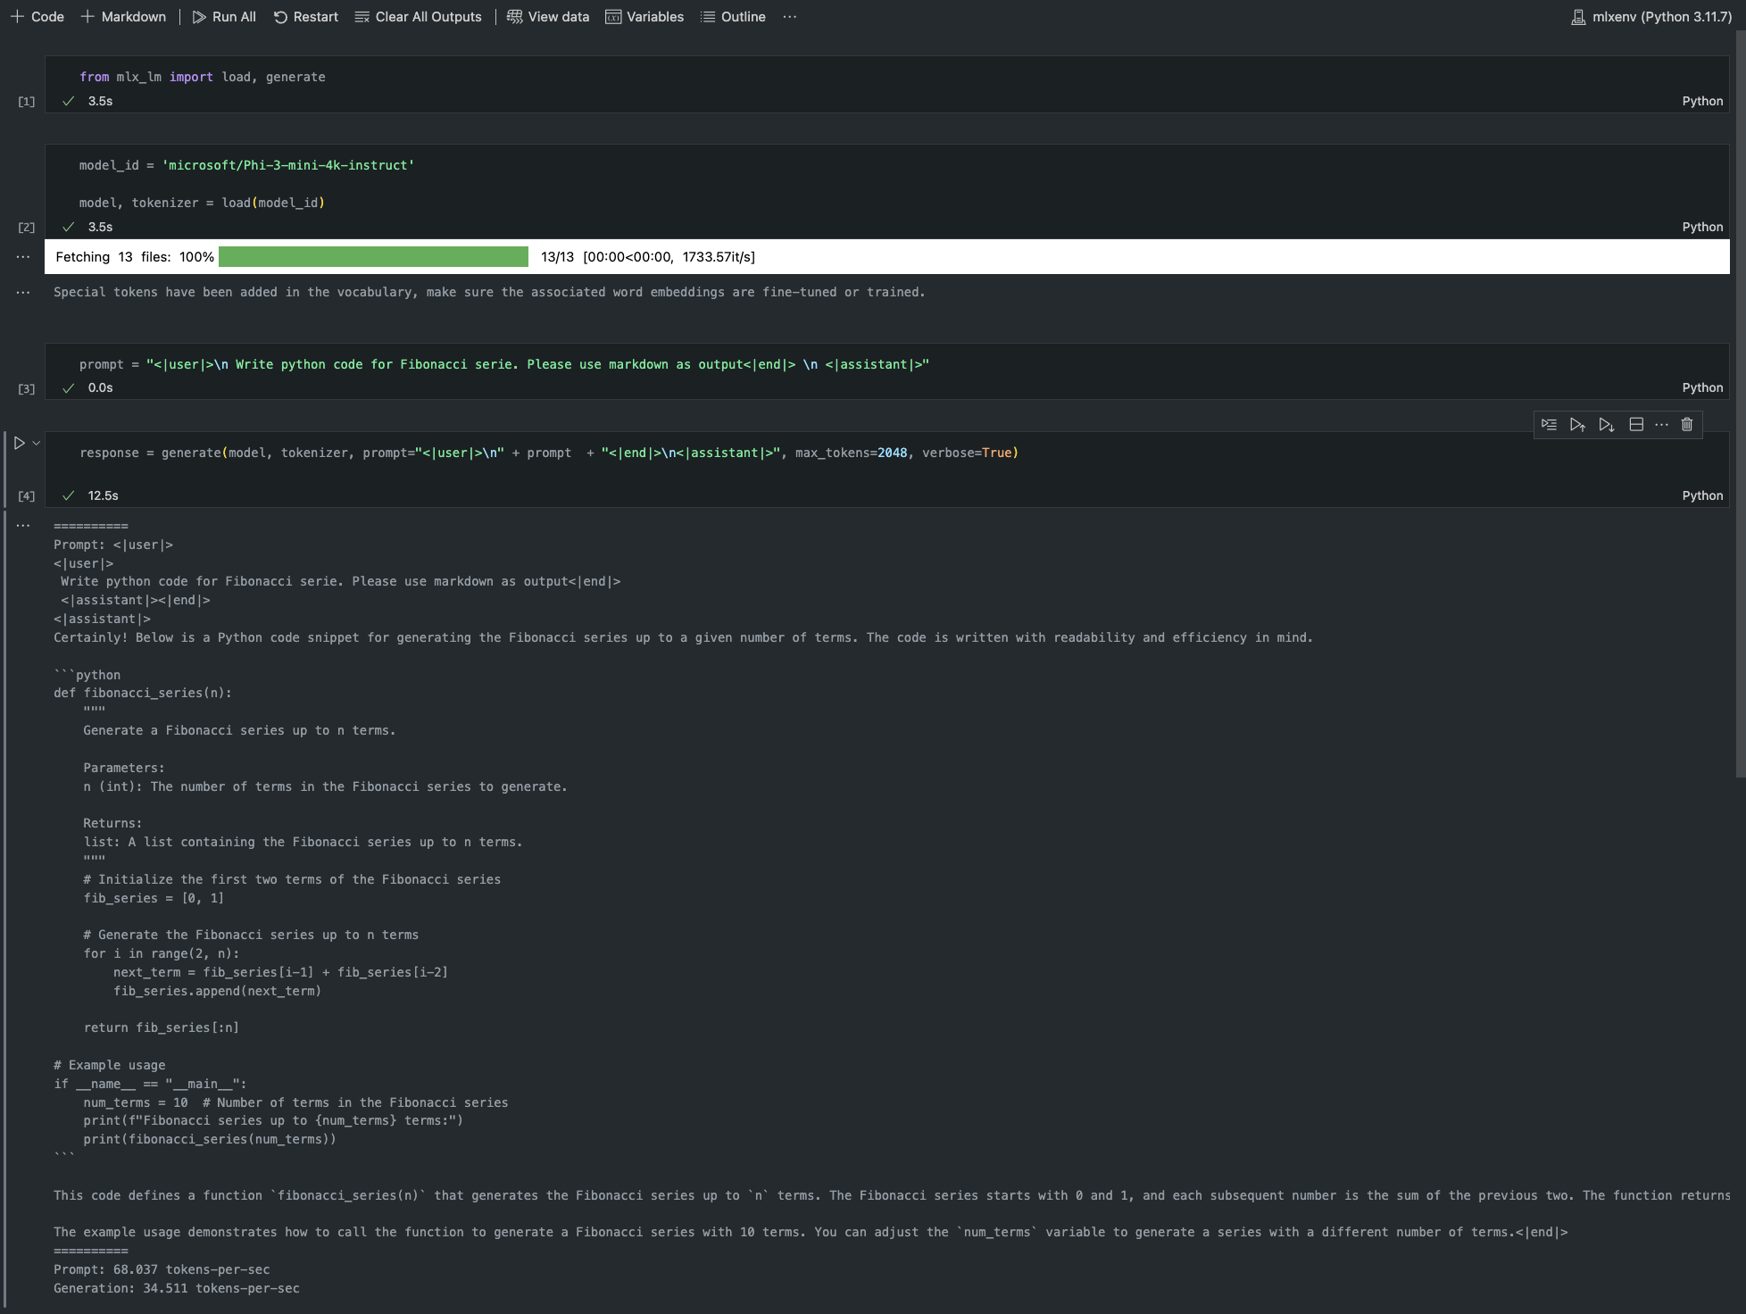This screenshot has width=1746, height=1314.
Task: Click the model_id assignment line
Action: tap(246, 165)
